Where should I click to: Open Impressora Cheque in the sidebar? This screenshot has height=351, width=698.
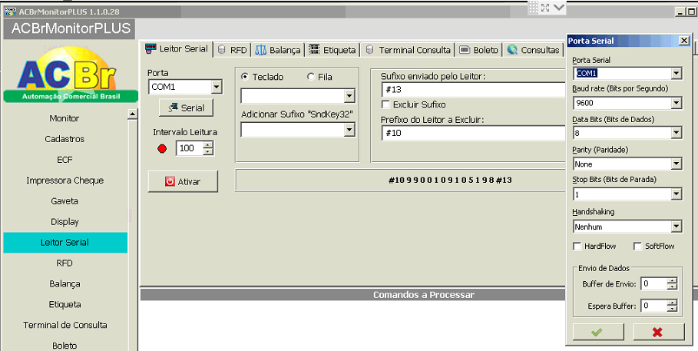point(65,180)
